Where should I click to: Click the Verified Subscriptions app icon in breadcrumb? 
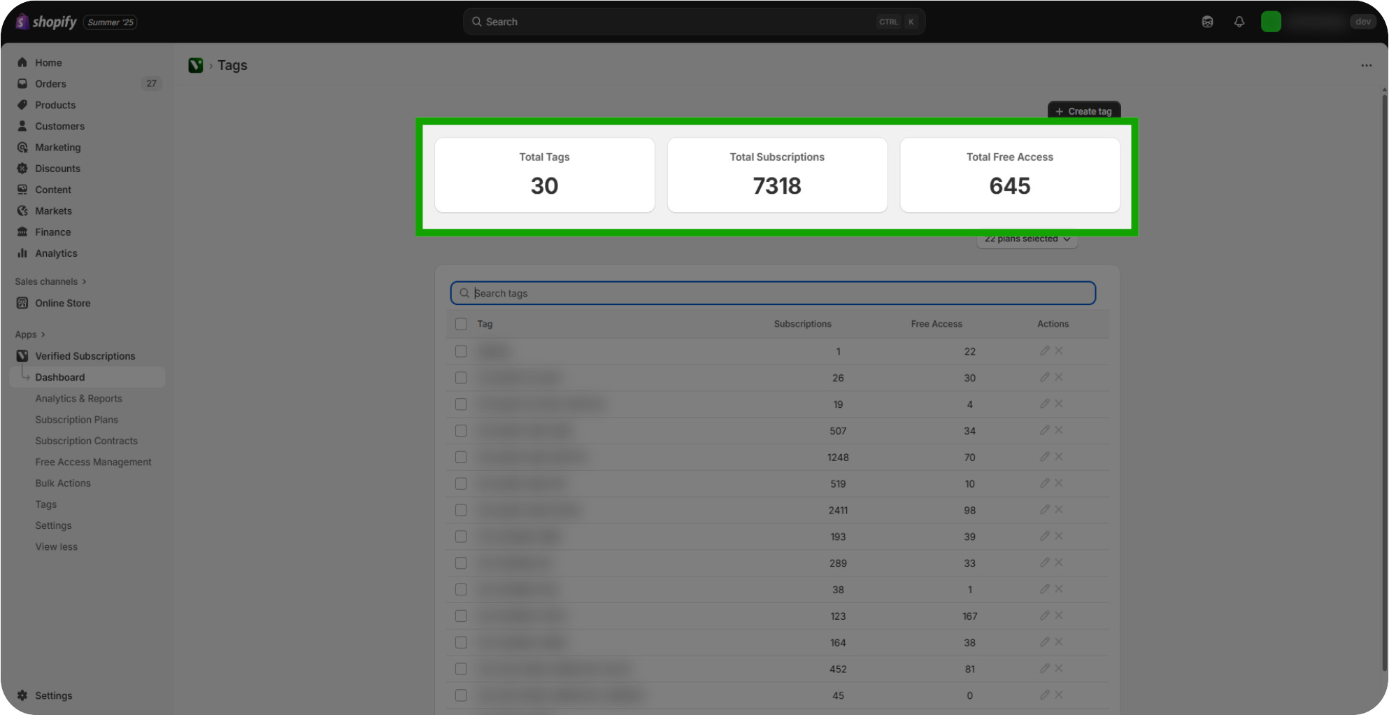(x=196, y=65)
